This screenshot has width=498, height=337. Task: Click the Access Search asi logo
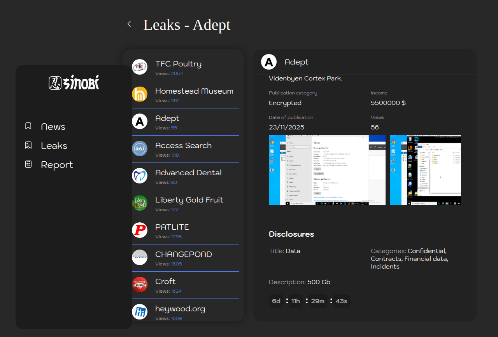tap(140, 148)
